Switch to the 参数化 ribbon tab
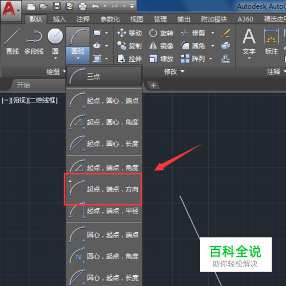 [110, 19]
